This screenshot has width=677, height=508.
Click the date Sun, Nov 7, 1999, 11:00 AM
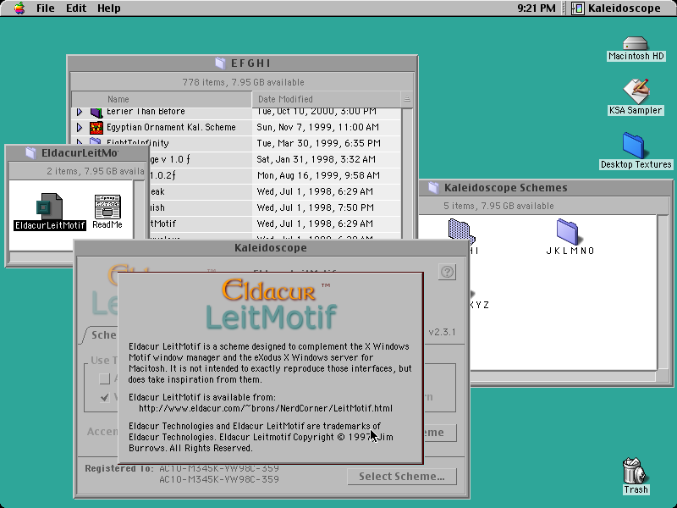pyautogui.click(x=318, y=128)
